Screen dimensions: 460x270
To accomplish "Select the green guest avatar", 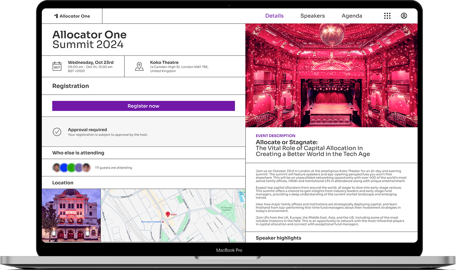I will click(x=71, y=167).
